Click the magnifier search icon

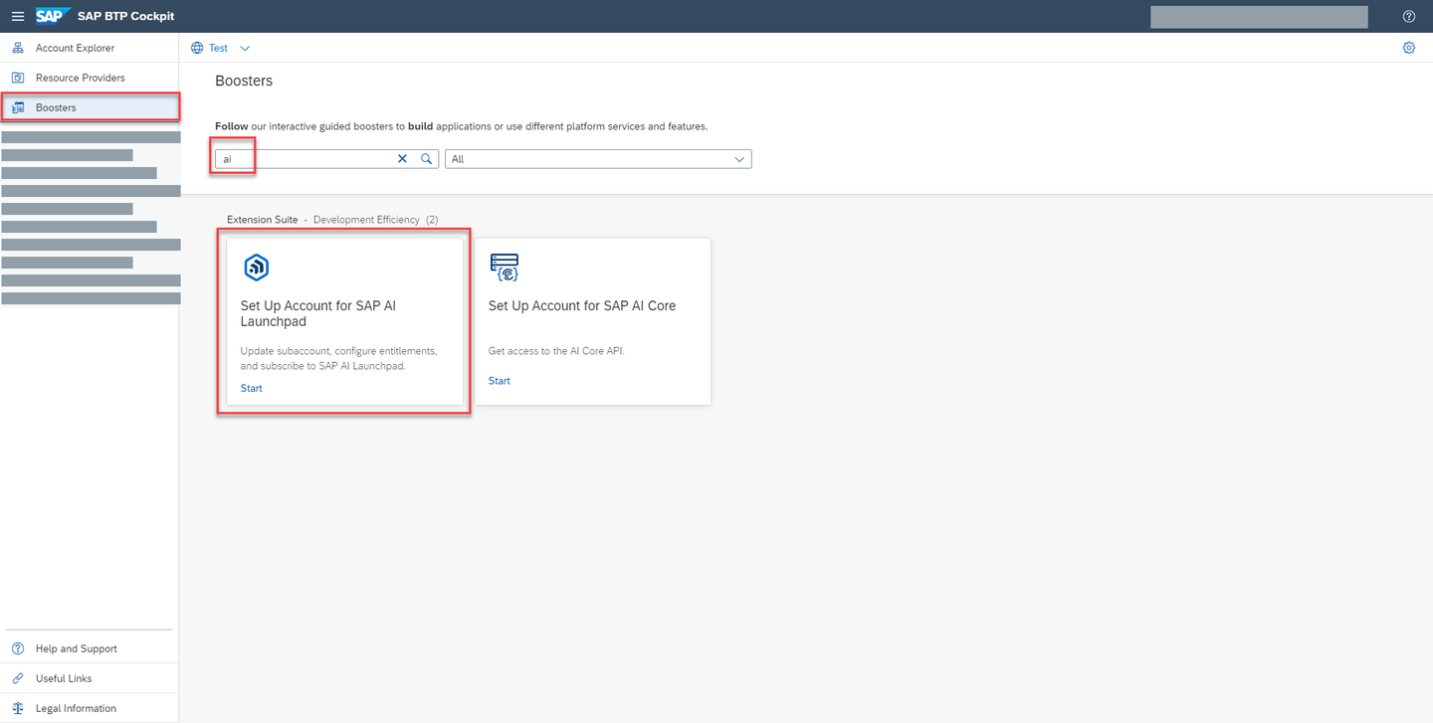426,159
